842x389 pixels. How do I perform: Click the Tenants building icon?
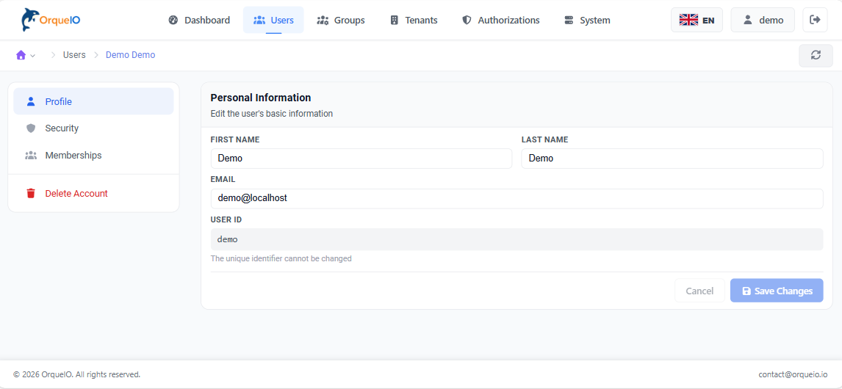click(x=394, y=21)
